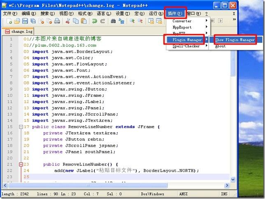The width and height of the screenshot is (265, 199).
Task: Open the 宏(O) menu
Action: [139, 13]
